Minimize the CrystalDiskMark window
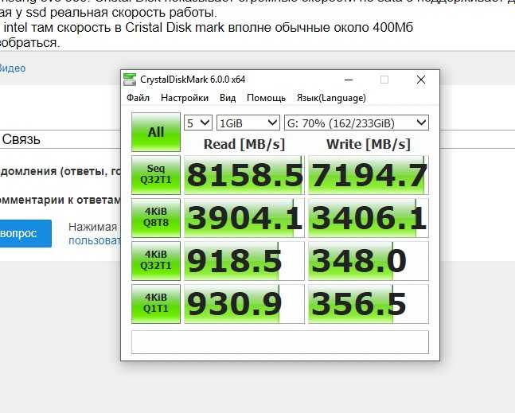This screenshot has width=515, height=413. tap(349, 80)
